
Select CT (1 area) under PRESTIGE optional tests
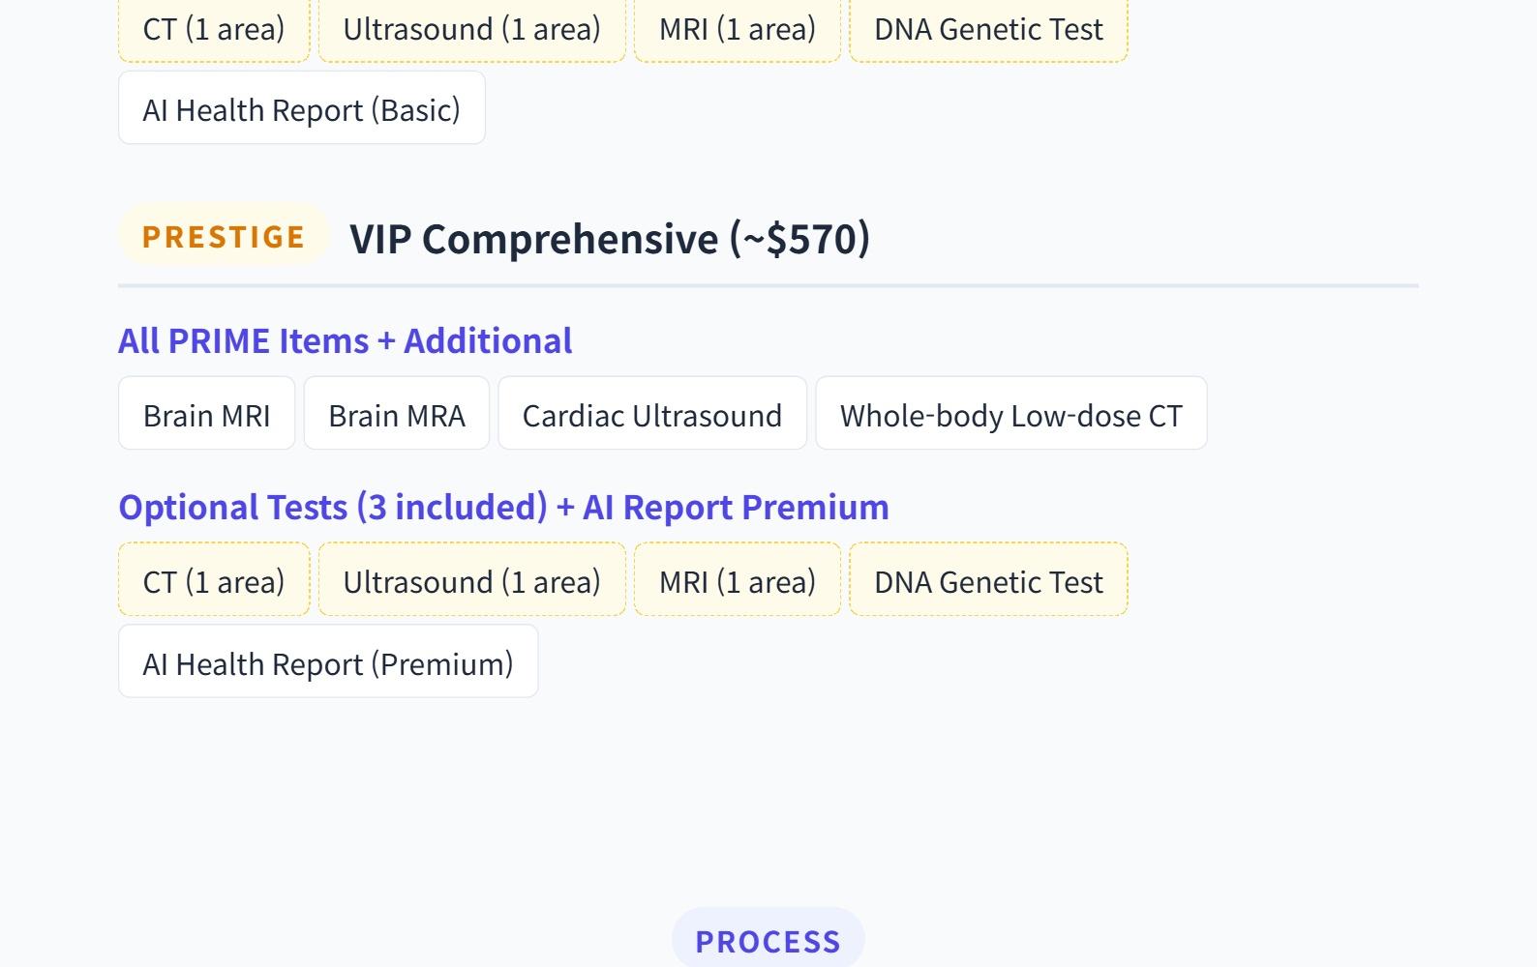[x=214, y=580]
